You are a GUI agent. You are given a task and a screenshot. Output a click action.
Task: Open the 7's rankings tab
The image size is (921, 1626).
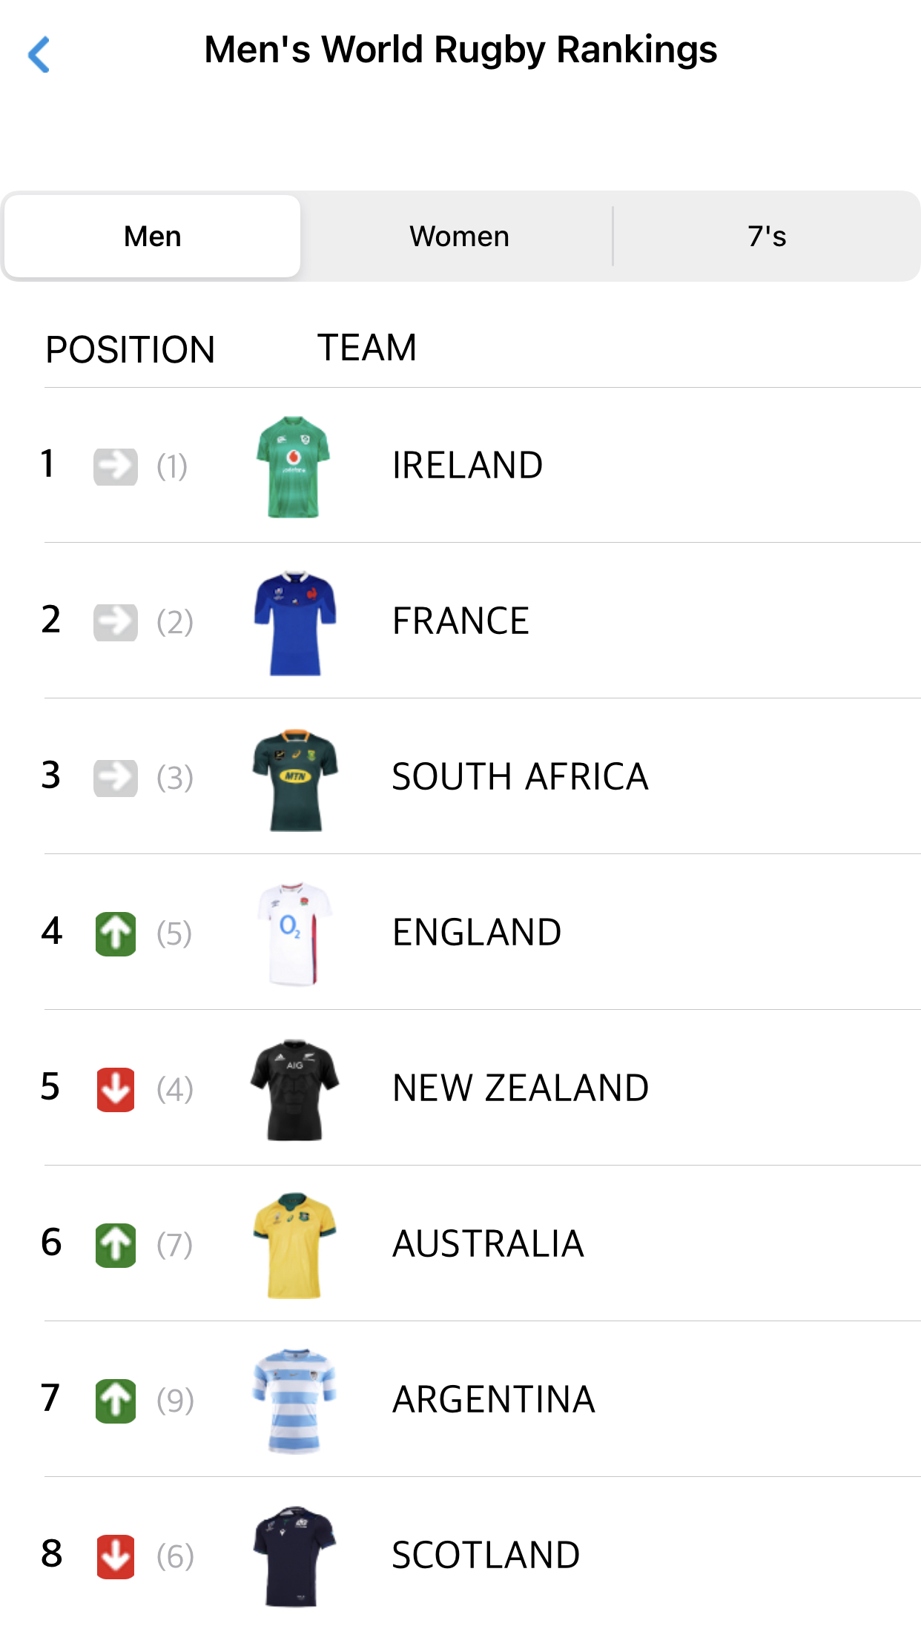coord(766,237)
